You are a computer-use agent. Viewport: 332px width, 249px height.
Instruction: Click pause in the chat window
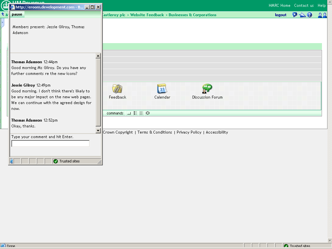coord(17,14)
